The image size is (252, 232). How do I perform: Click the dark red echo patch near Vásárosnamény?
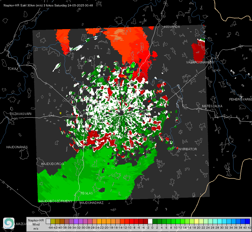198,51
